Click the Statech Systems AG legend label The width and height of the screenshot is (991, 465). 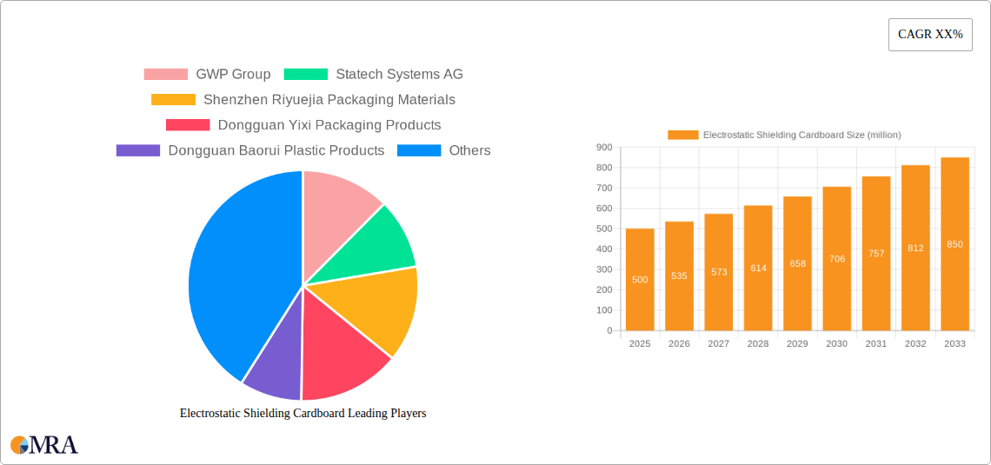point(399,74)
